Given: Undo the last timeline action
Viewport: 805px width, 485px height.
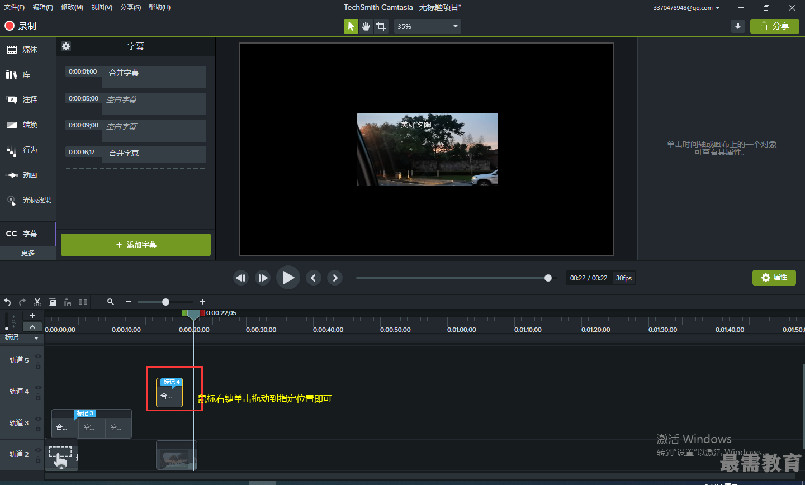Looking at the screenshot, I should 7,302.
